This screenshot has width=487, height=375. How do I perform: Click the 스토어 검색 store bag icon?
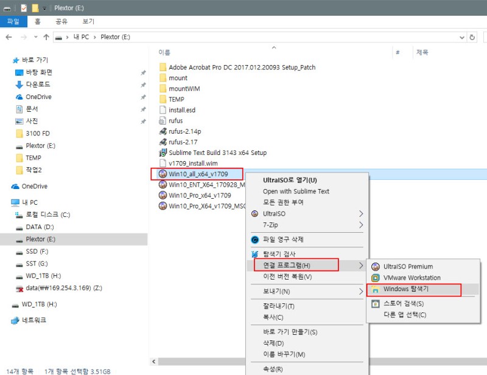376,304
